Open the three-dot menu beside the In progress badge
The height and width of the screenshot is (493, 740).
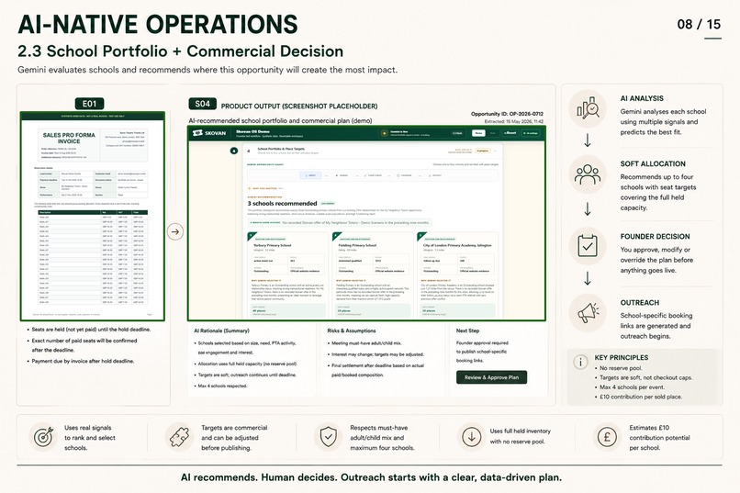(x=495, y=151)
